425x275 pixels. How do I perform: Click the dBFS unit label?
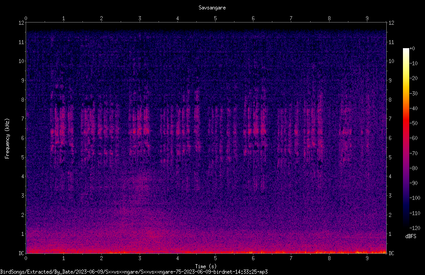pyautogui.click(x=411, y=236)
